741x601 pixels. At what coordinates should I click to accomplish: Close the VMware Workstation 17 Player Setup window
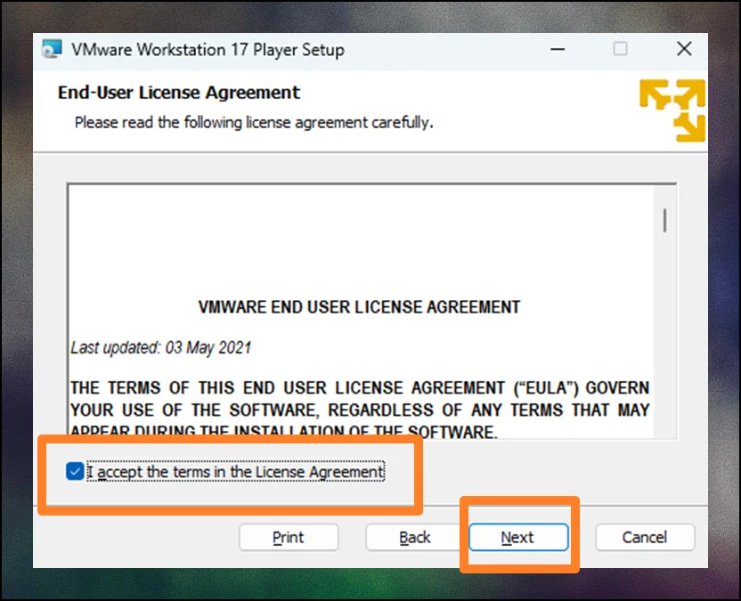coord(684,49)
